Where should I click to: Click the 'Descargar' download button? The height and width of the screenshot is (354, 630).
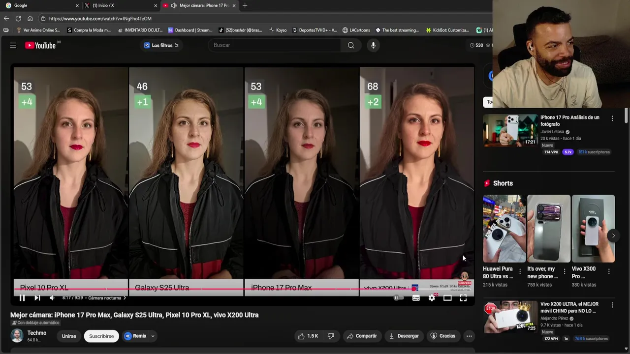(x=404, y=336)
